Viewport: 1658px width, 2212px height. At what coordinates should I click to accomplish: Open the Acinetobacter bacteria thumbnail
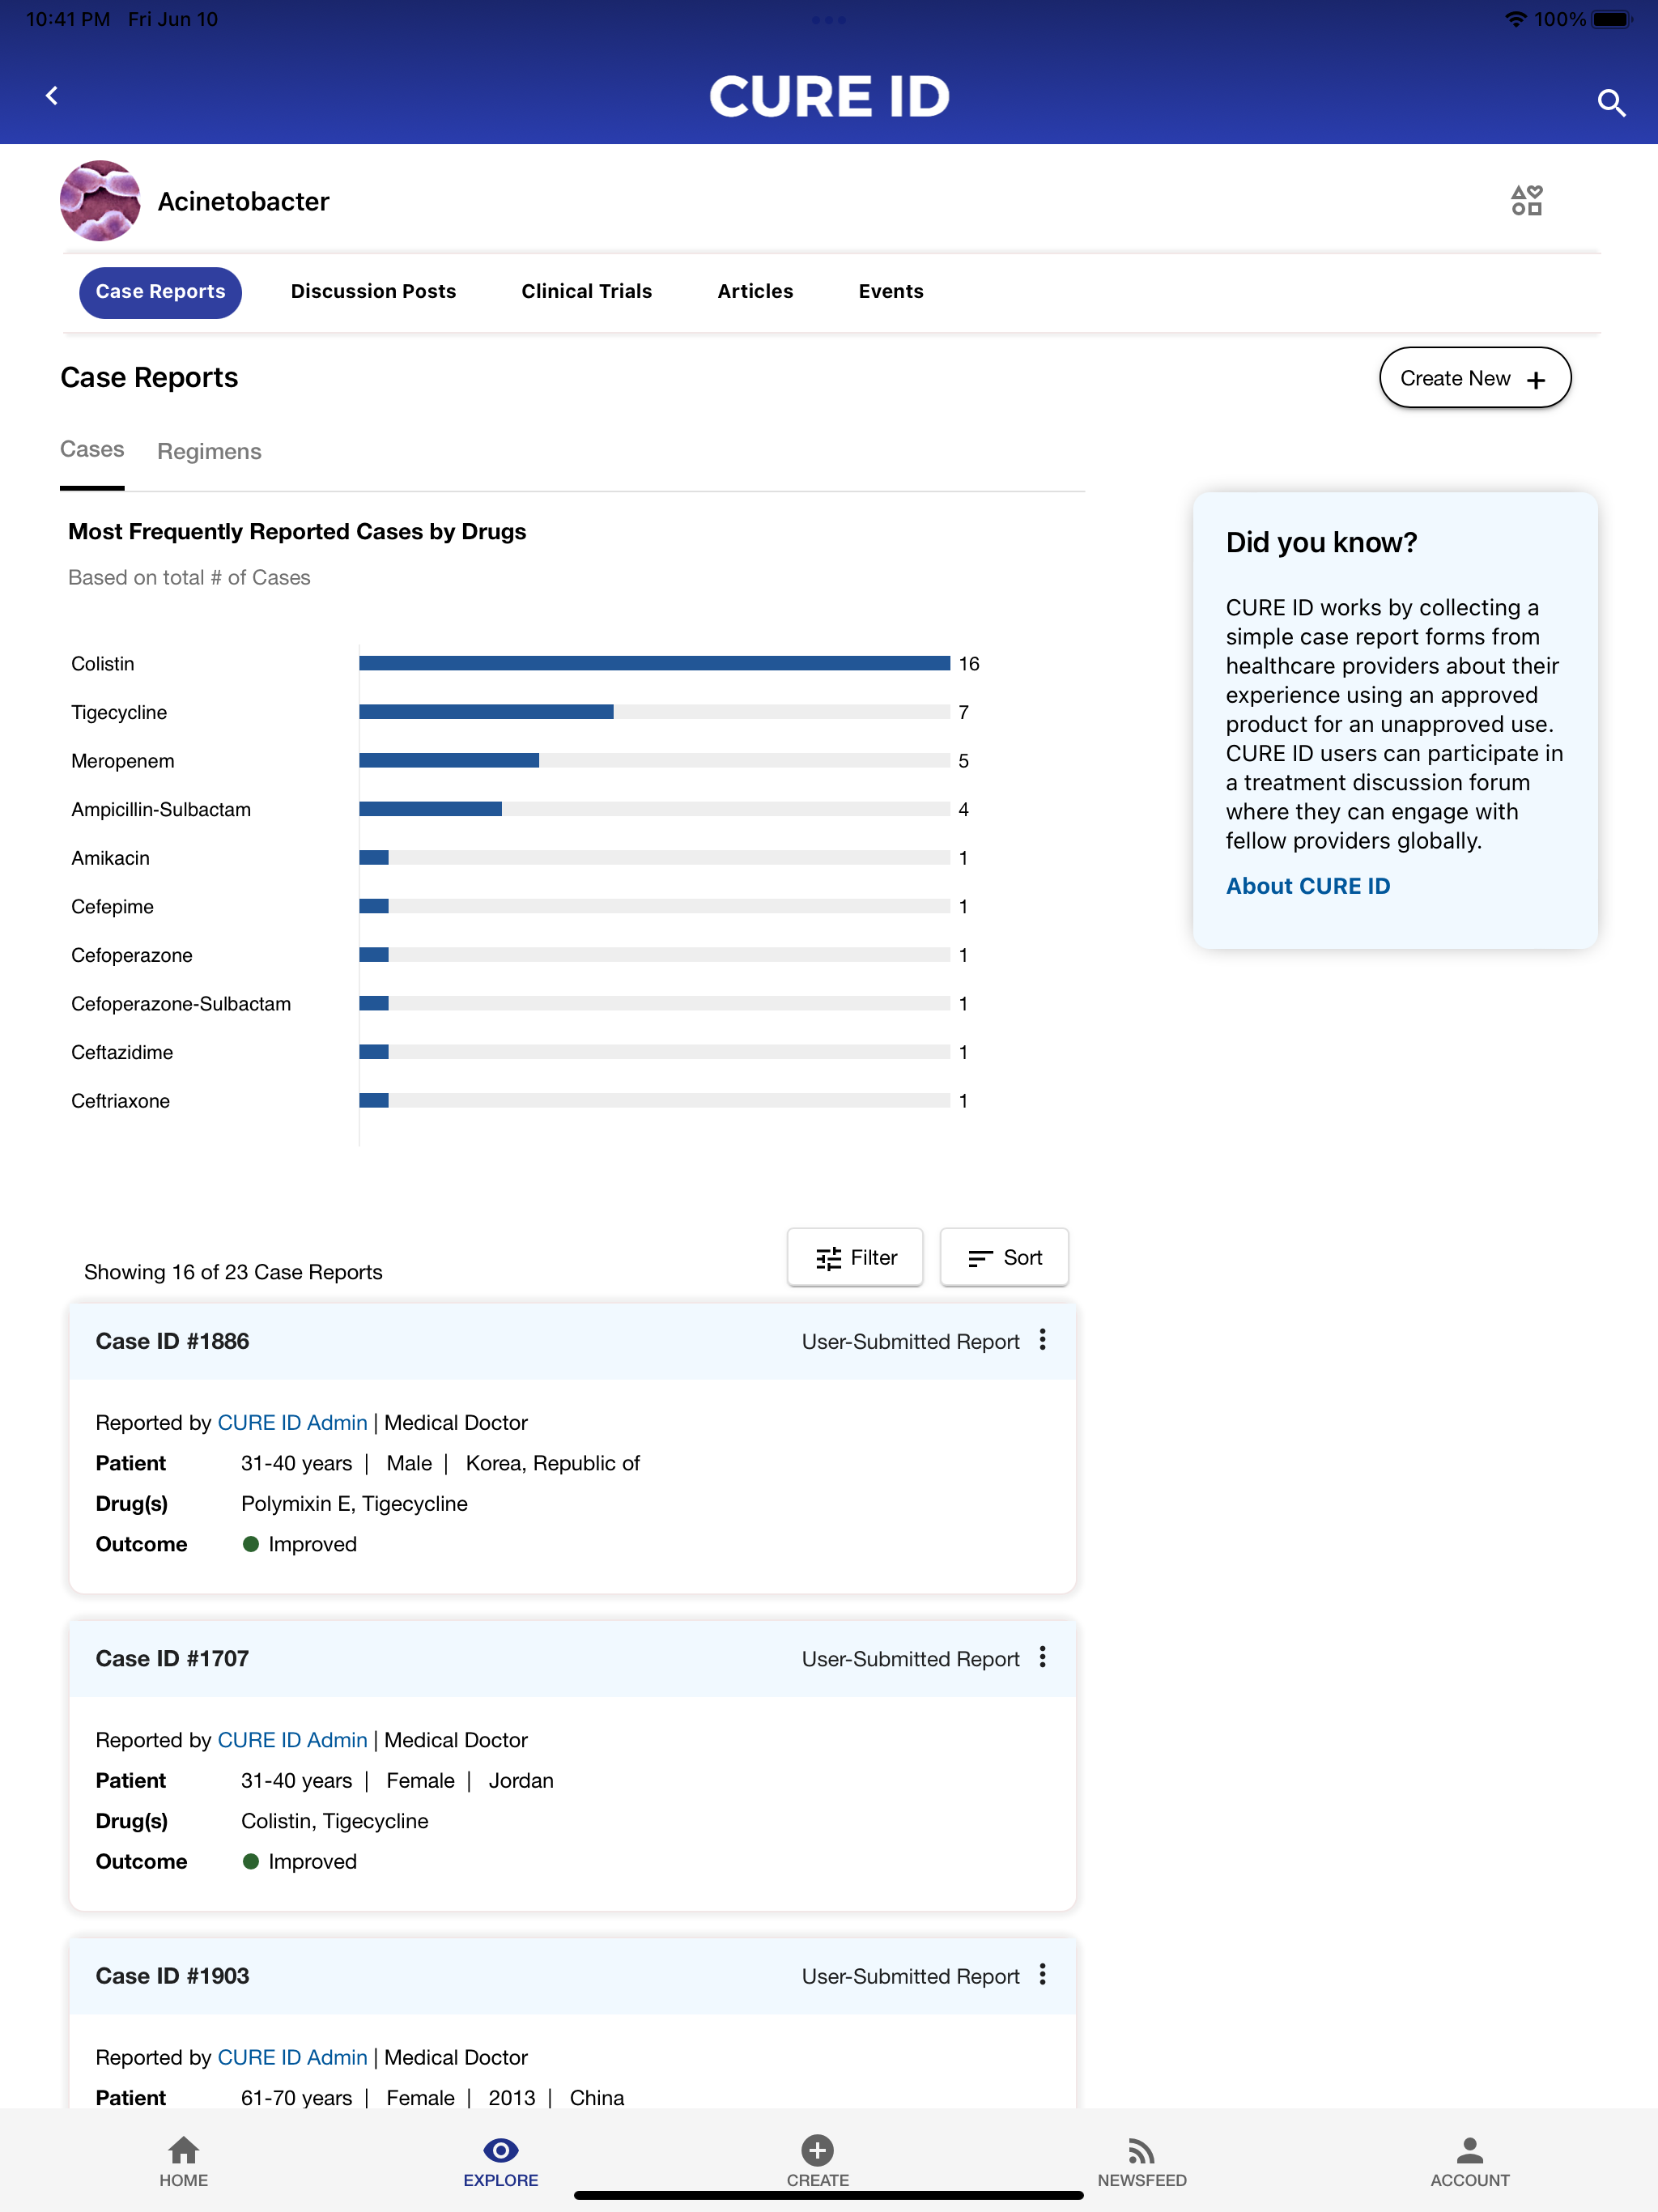pos(100,201)
